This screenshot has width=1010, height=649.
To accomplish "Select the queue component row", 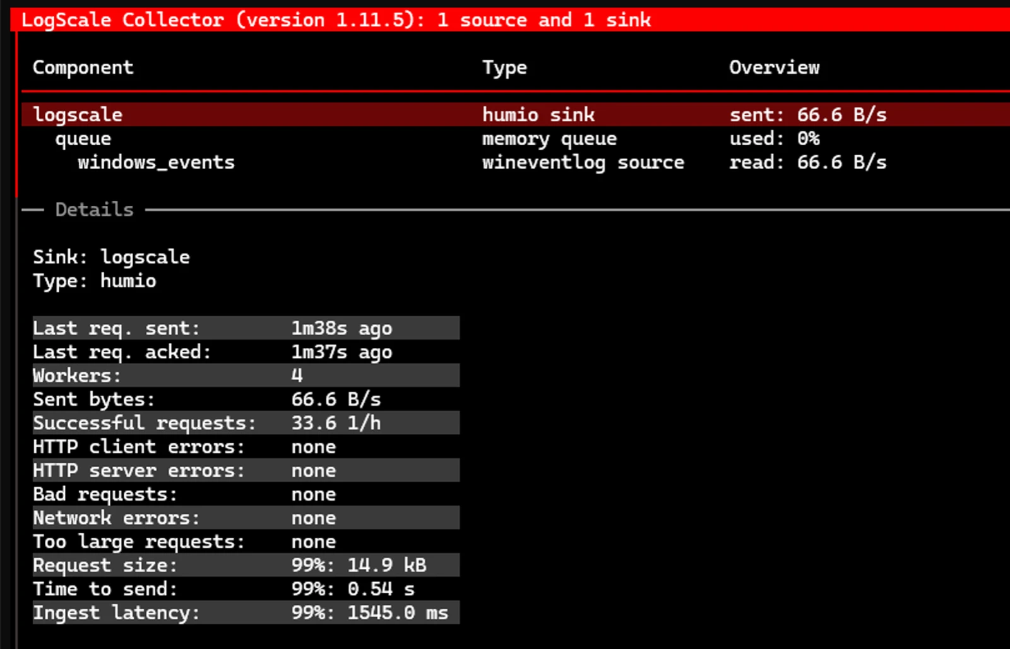I will (x=516, y=138).
